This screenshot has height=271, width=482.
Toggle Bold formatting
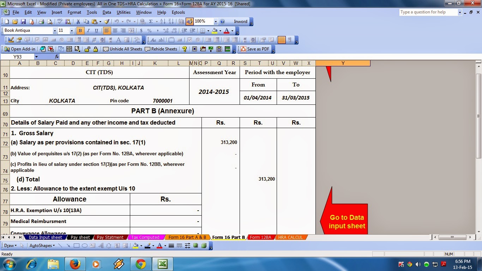click(x=80, y=31)
